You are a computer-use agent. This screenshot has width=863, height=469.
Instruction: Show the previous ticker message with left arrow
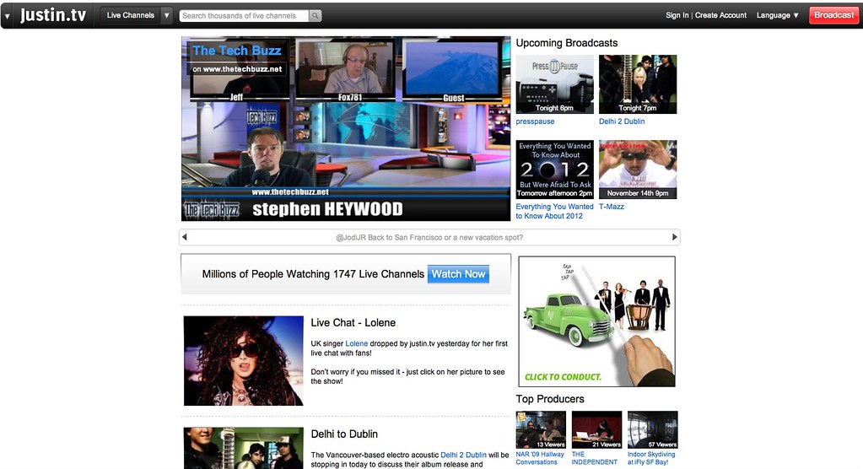pos(185,237)
